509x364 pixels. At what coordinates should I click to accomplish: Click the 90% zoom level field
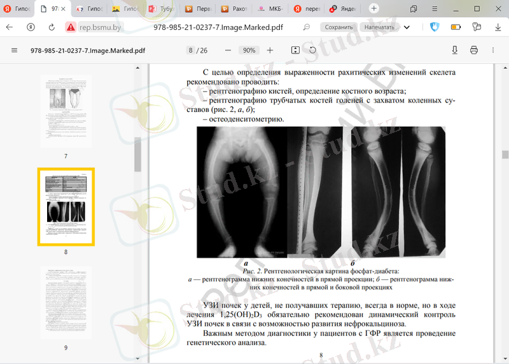coord(249,50)
